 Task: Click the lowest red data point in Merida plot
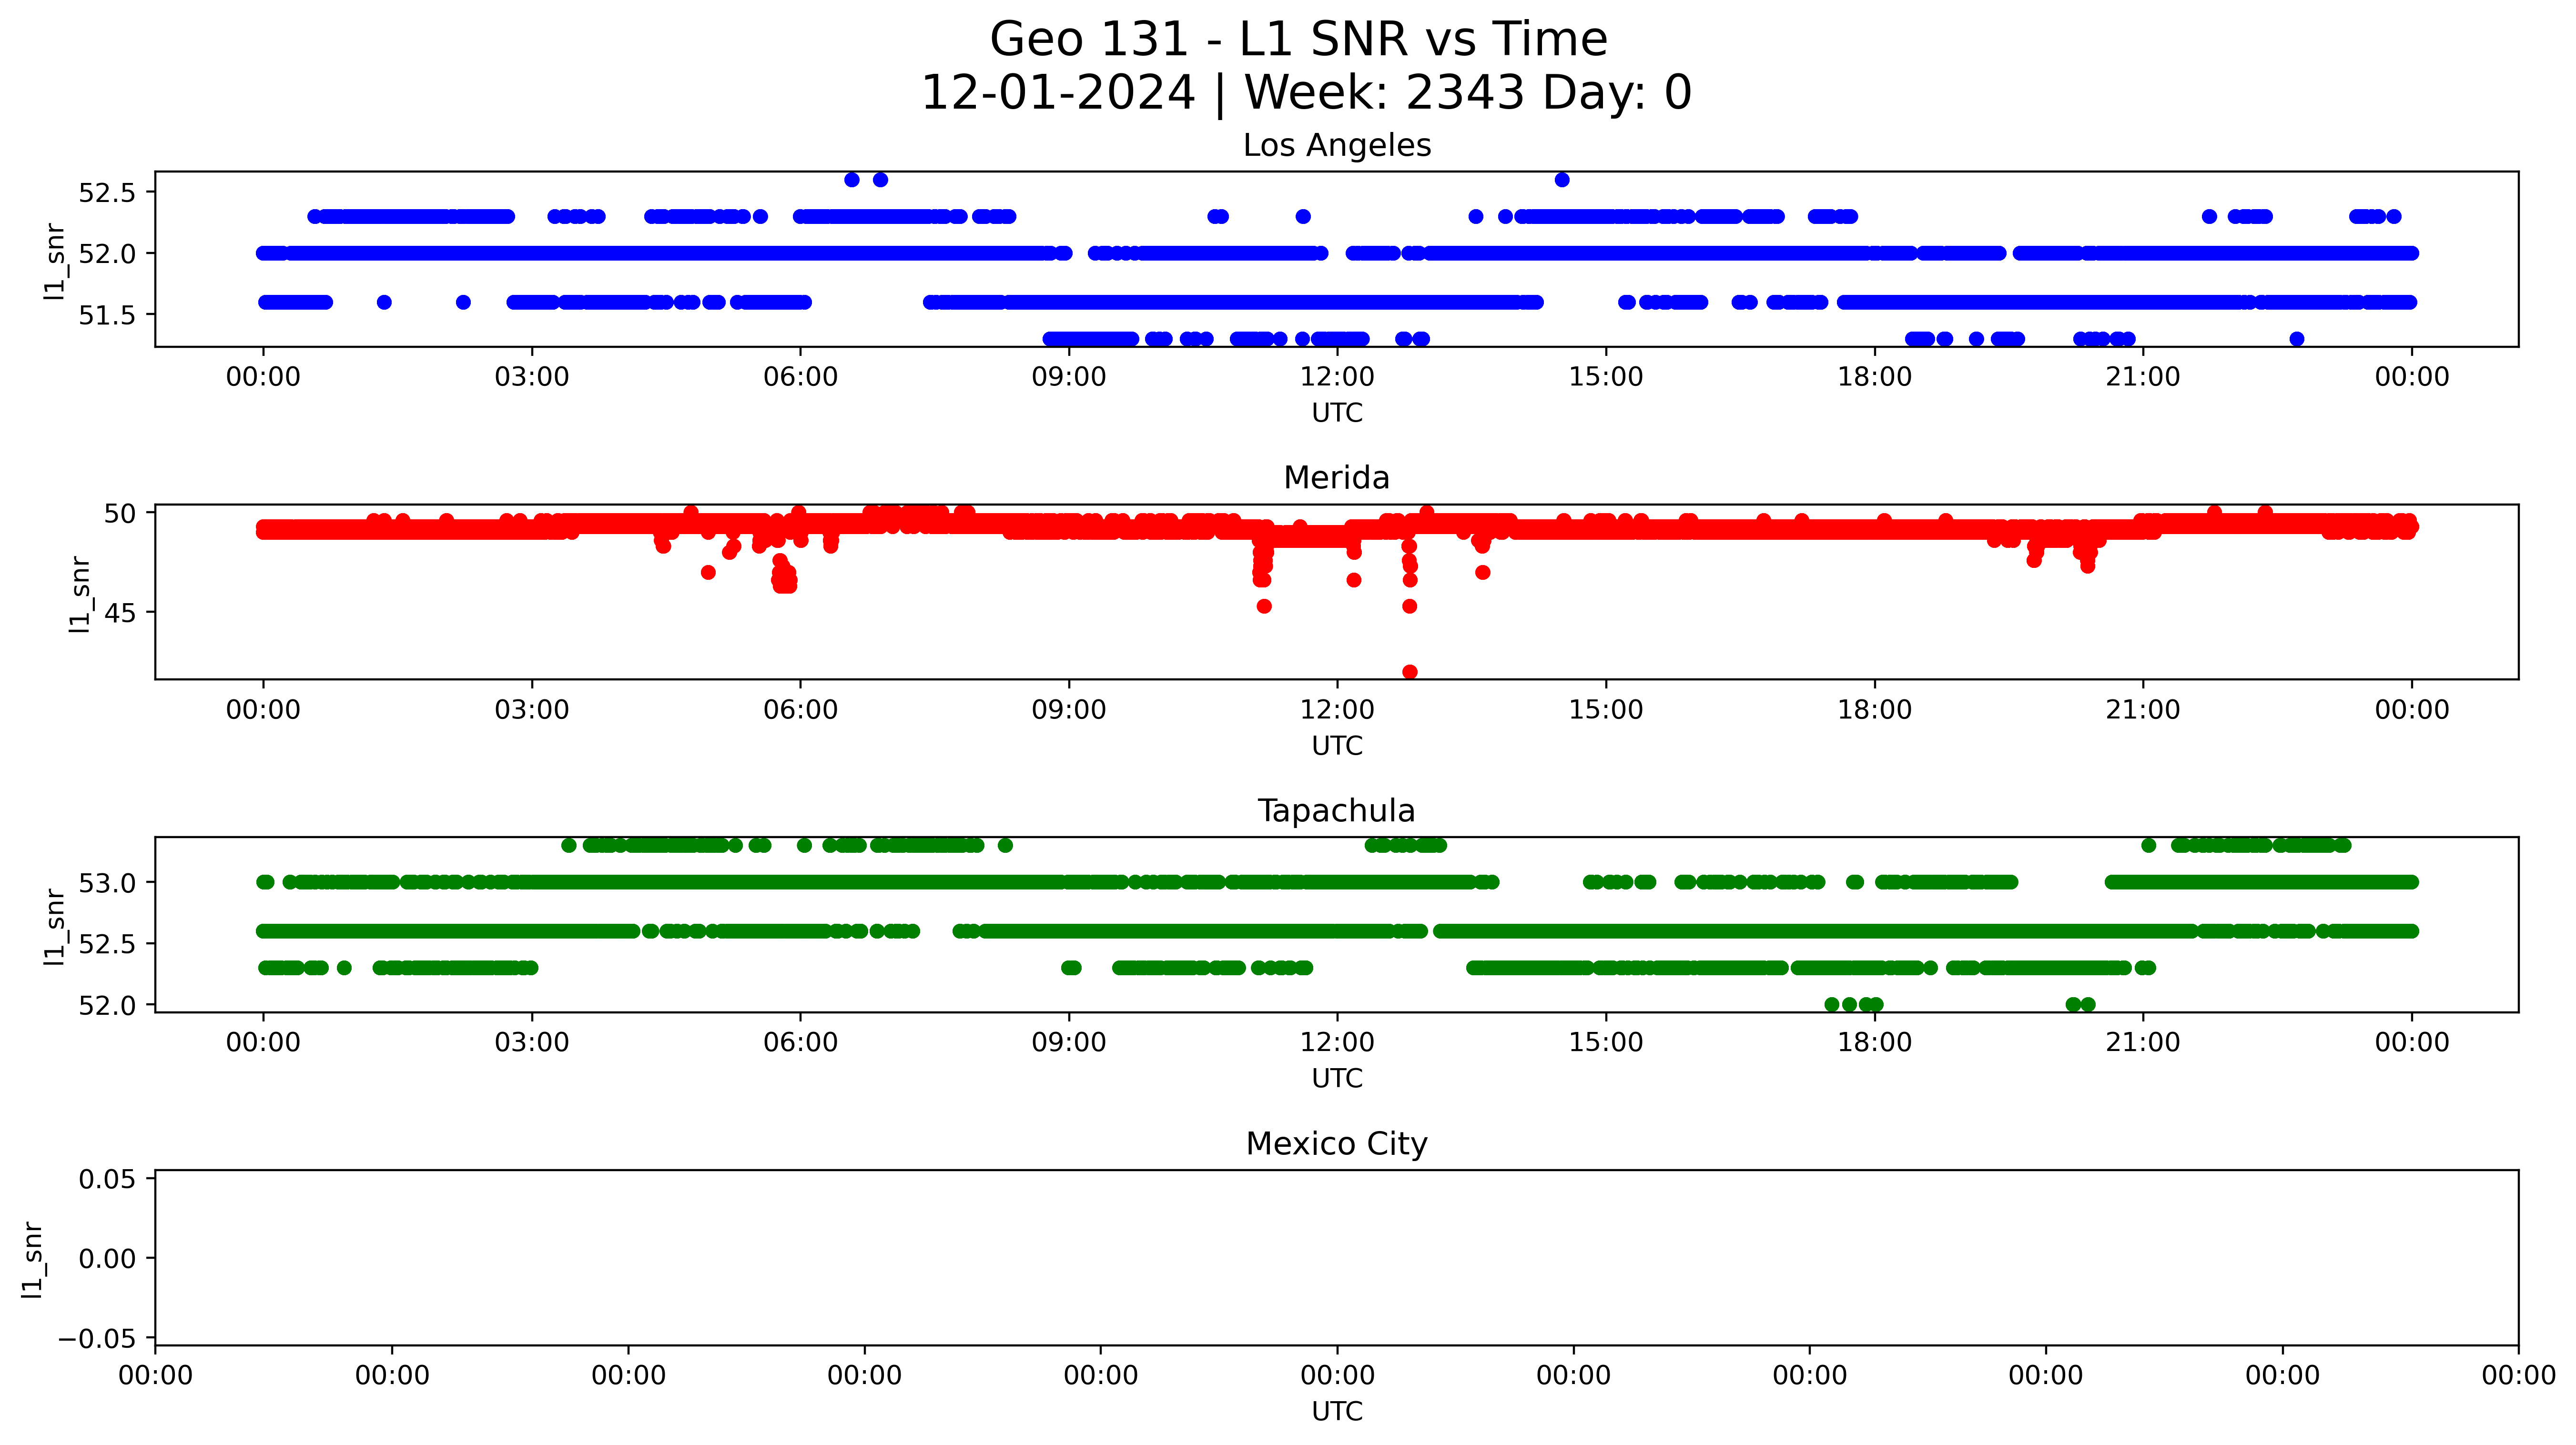coord(1409,672)
